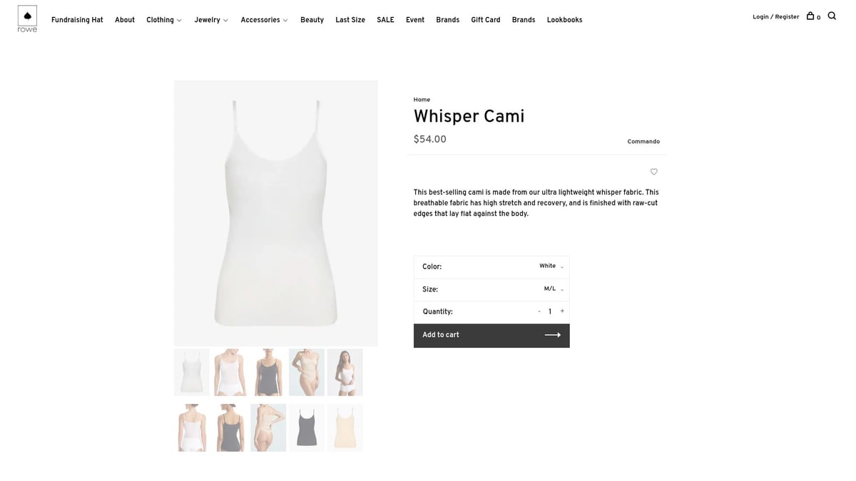The height and width of the screenshot is (481, 856).
Task: Select the gray cami flat thumbnail
Action: (307, 428)
